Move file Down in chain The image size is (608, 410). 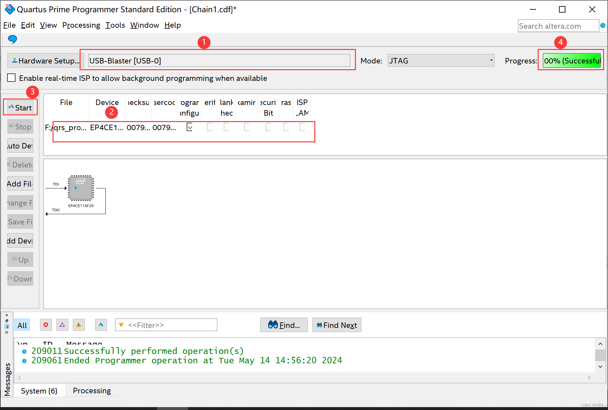(x=20, y=279)
